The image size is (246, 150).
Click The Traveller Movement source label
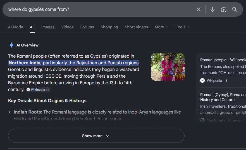[225, 120]
